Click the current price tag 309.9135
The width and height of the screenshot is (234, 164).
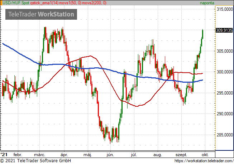tap(224, 30)
